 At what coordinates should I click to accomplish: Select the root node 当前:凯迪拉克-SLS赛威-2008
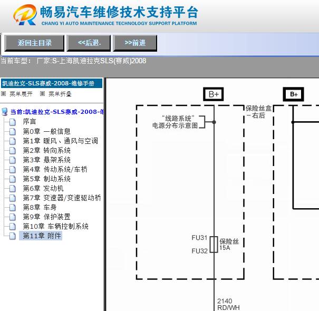[x=57, y=112]
